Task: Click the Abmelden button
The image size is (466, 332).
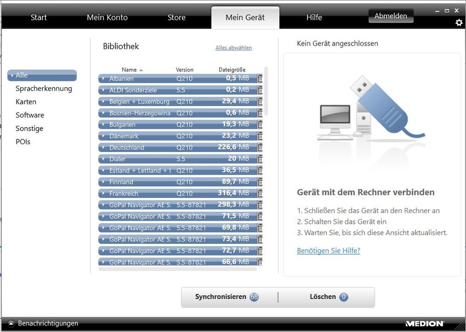Action: click(390, 16)
